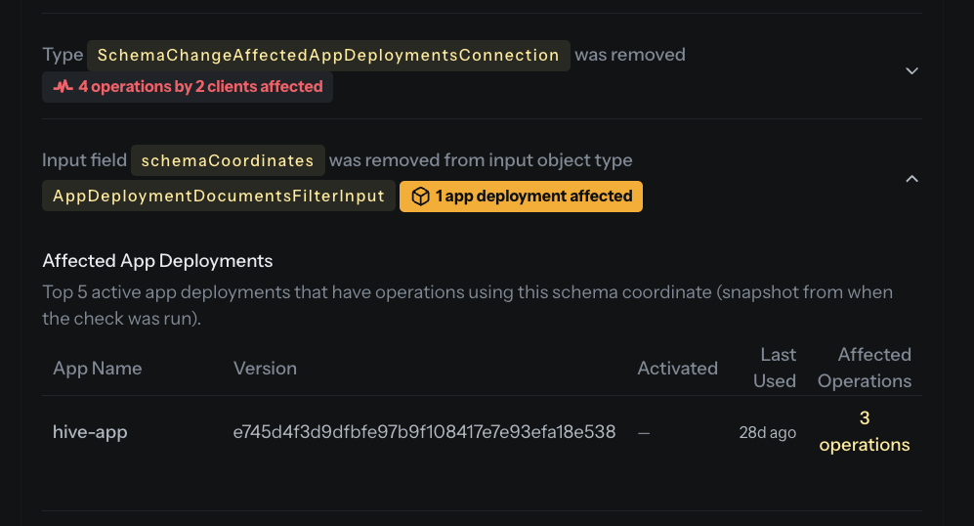Viewport: 974px width, 526px height.
Task: Click the Last Used column header
Action: point(776,368)
